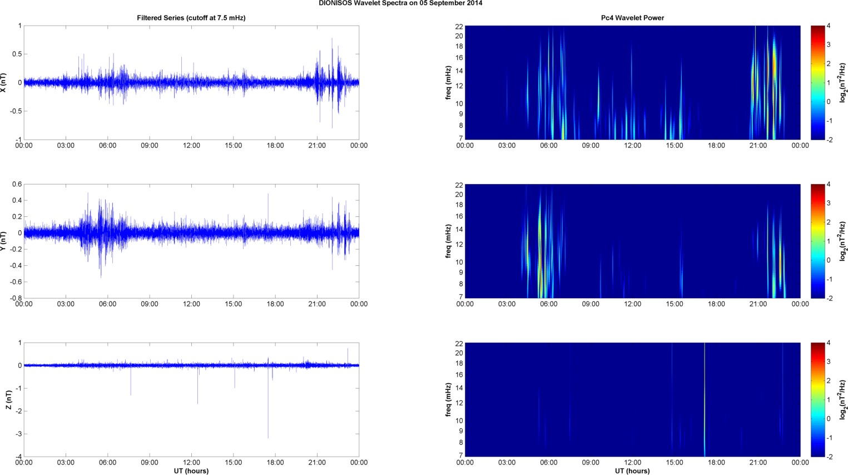The height and width of the screenshot is (475, 848).
Task: Click the 7 frequency tick on the bottom spectrogram
Action: click(x=461, y=456)
